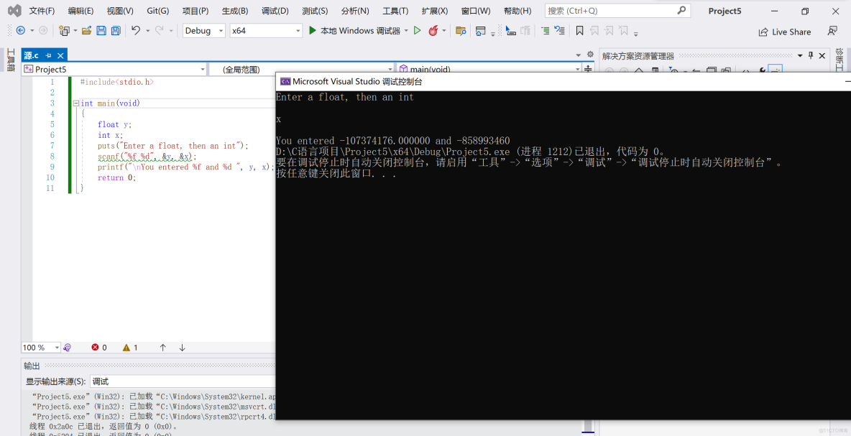The image size is (851, 436).
Task: Open the 100 % zoom dropdown
Action: pos(41,347)
